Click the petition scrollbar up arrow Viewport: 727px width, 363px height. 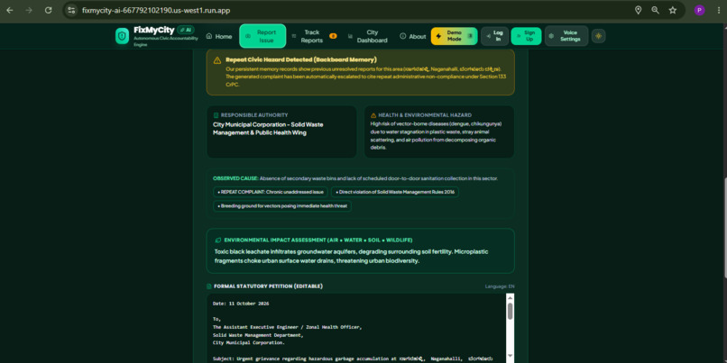510,298
